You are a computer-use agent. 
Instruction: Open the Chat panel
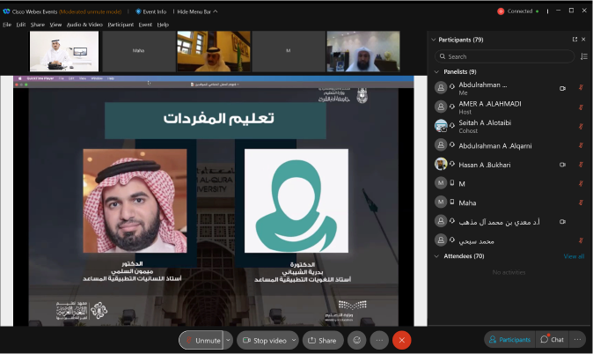(553, 340)
